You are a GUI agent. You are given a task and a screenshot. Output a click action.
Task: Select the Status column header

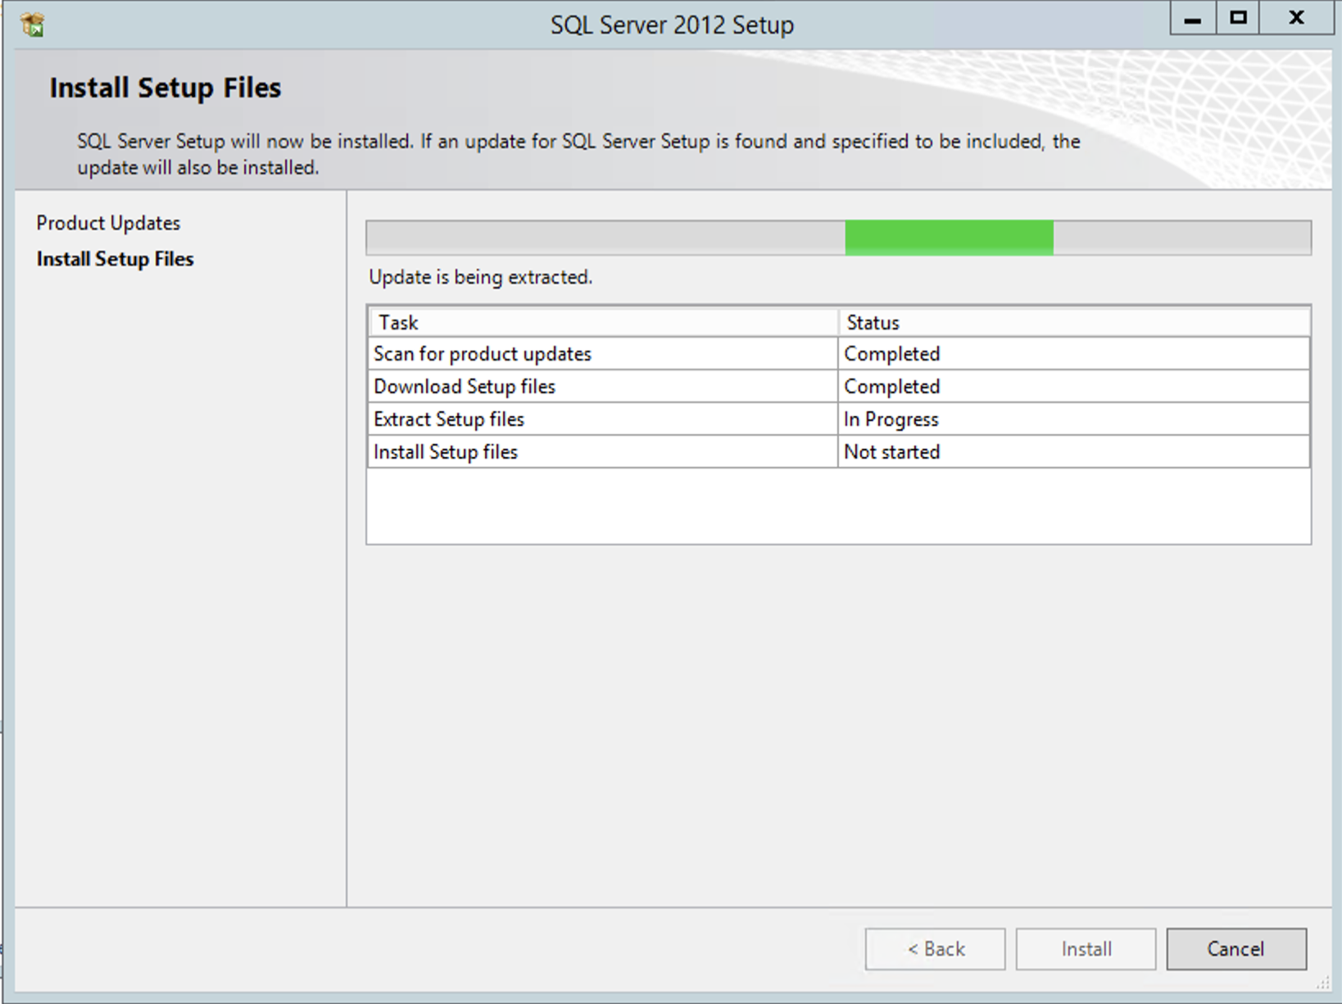[872, 322]
